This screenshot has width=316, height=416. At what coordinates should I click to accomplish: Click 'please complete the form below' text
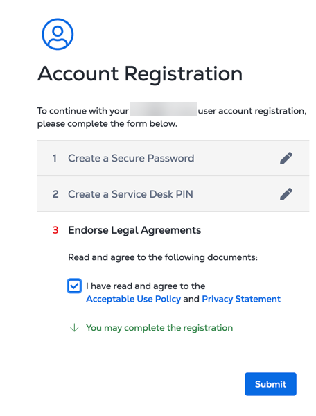(107, 124)
